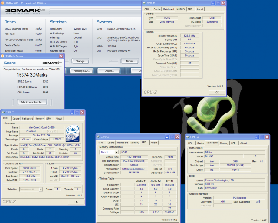The height and width of the screenshot is (223, 278).
Task: Click the Change... button in 3DMark06 Settings
Action: pyautogui.click(x=81, y=61)
